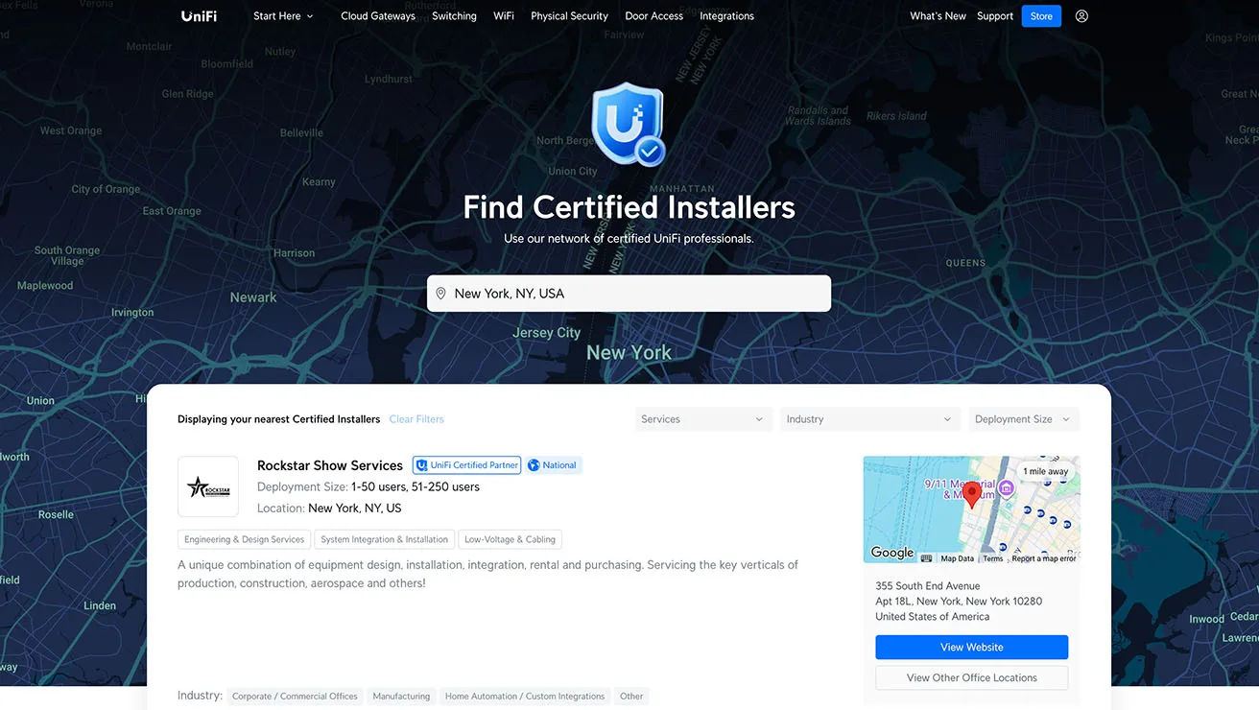The image size is (1259, 710).
Task: Click the 1 mile away label
Action: point(1045,471)
